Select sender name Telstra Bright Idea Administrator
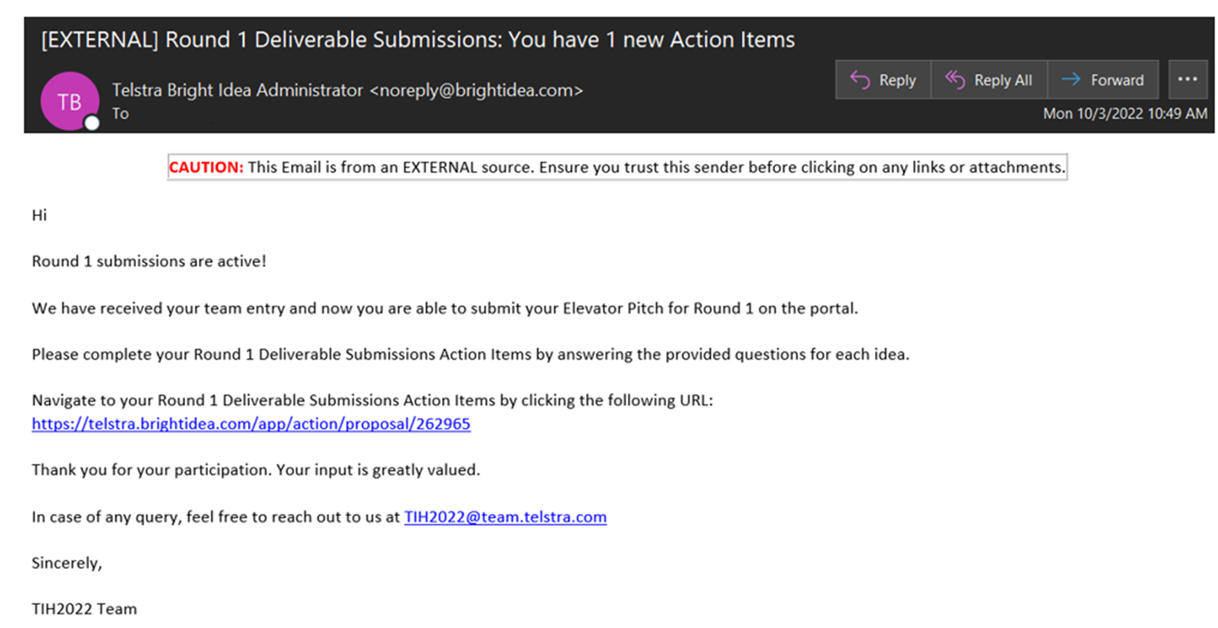 pos(237,90)
